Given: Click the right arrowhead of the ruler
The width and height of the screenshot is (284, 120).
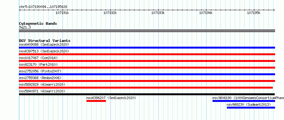Looking at the screenshot, I should (274, 10).
